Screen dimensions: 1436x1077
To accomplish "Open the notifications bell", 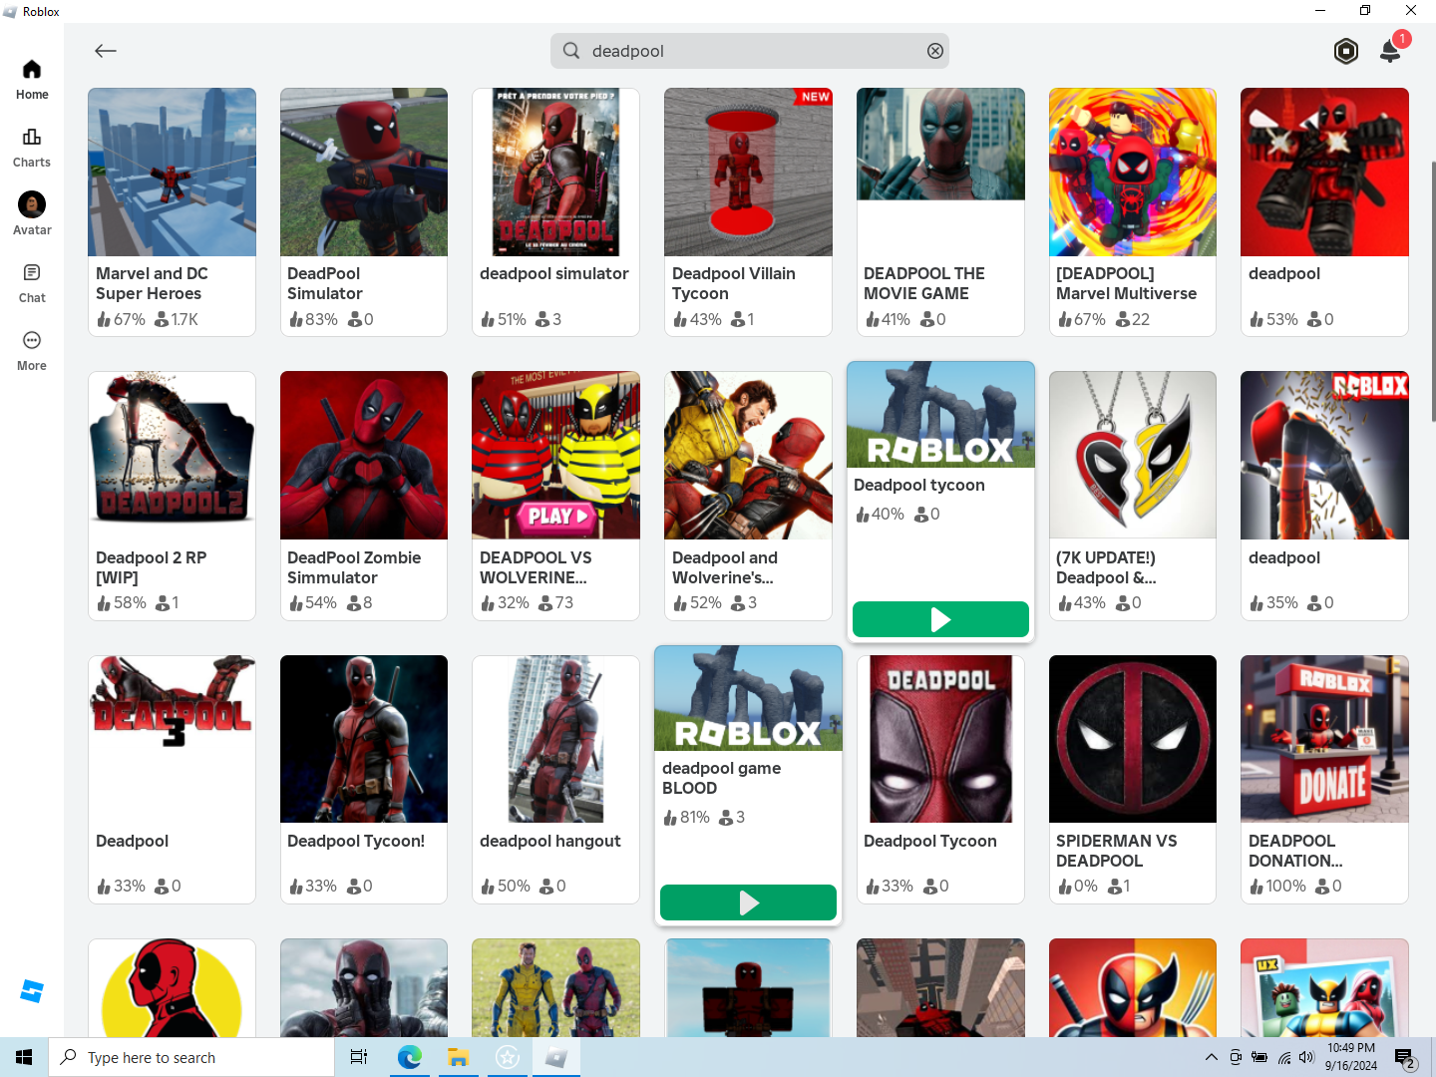I will coord(1390,50).
